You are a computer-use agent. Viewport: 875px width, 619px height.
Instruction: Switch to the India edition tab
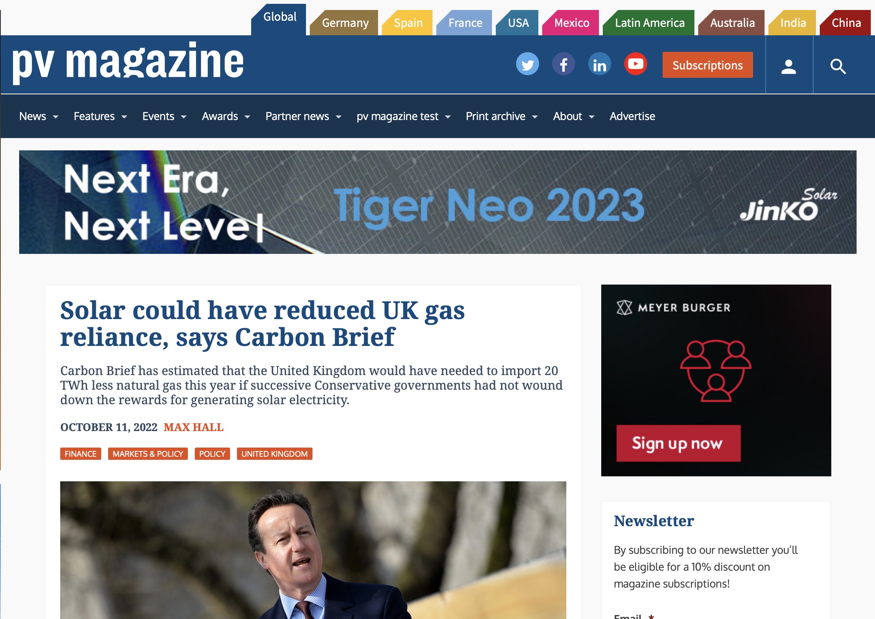pos(792,23)
